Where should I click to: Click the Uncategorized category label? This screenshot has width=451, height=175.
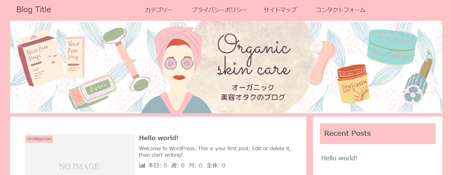(39, 139)
